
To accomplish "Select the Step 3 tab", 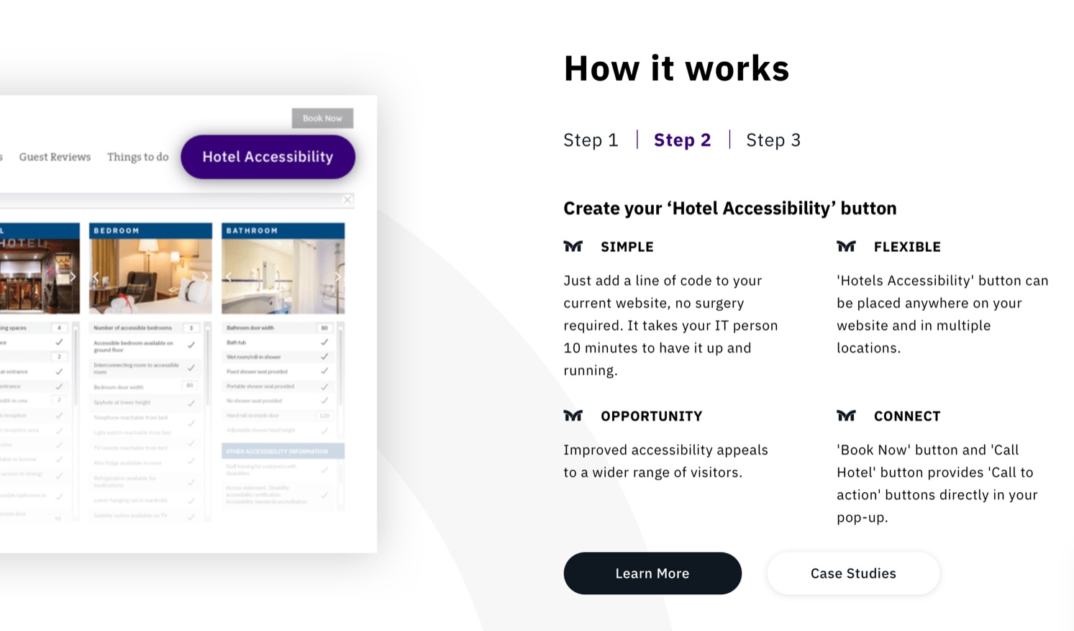I will pyautogui.click(x=773, y=140).
